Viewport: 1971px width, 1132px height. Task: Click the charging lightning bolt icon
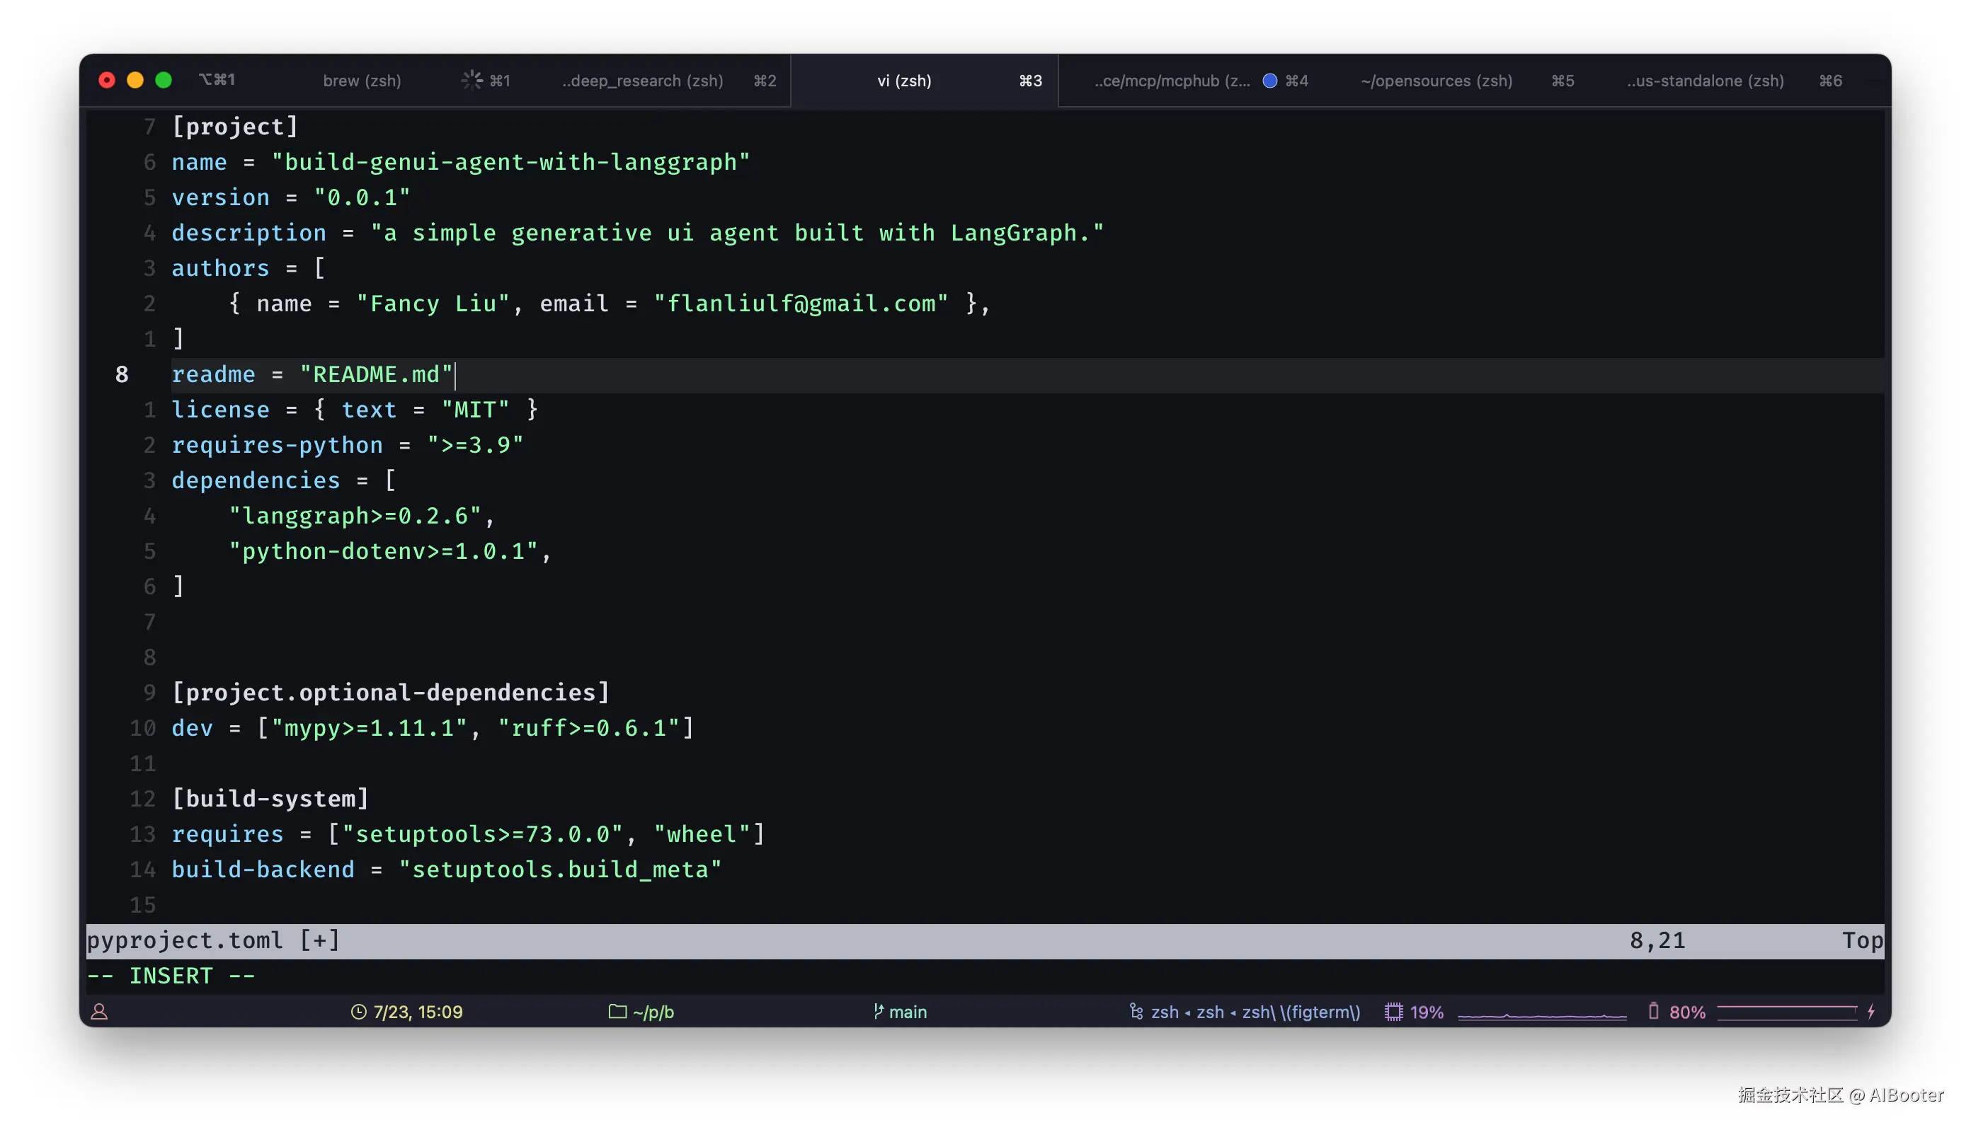click(x=1871, y=1012)
